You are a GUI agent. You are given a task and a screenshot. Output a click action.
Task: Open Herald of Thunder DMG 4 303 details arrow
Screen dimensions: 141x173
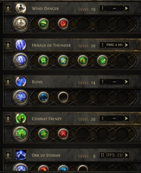[x=126, y=45]
